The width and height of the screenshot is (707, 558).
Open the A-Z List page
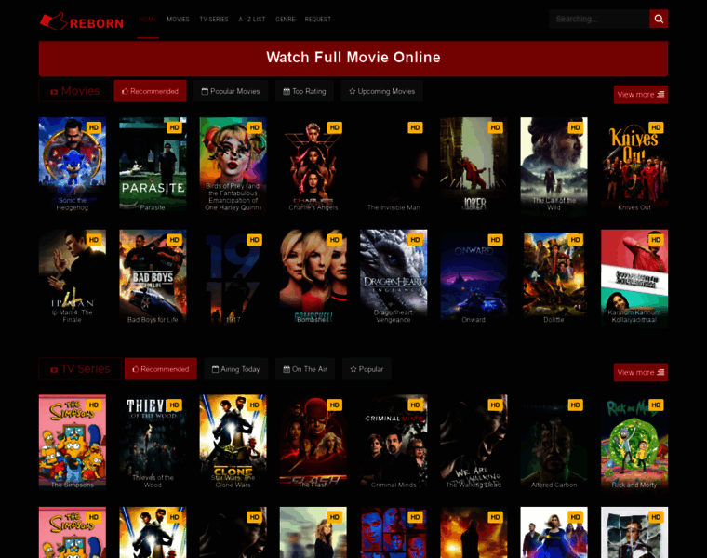[252, 20]
